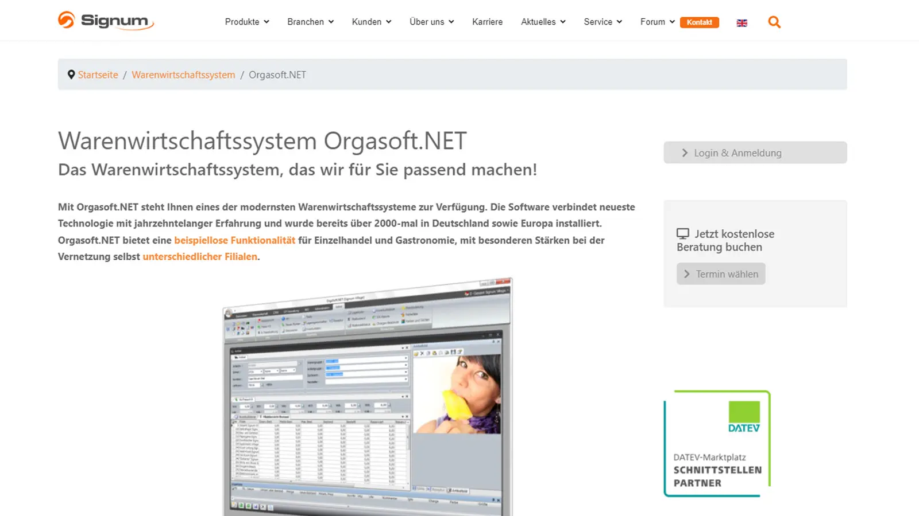
Task: Click the Warenwirtschaftssystem Orgasoft.NET heading
Action: [x=262, y=141]
